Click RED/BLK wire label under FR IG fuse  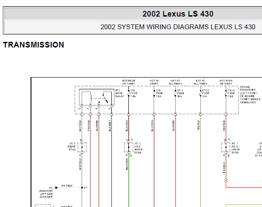[x=224, y=125]
